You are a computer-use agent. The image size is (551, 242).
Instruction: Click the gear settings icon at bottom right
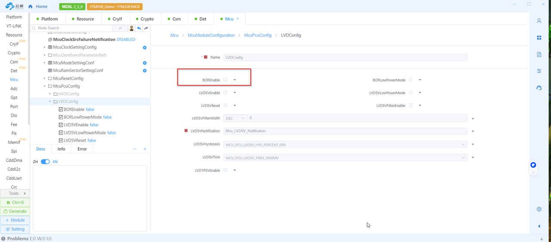(x=539, y=209)
